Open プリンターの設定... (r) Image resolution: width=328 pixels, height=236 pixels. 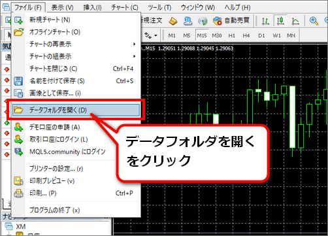point(76,169)
